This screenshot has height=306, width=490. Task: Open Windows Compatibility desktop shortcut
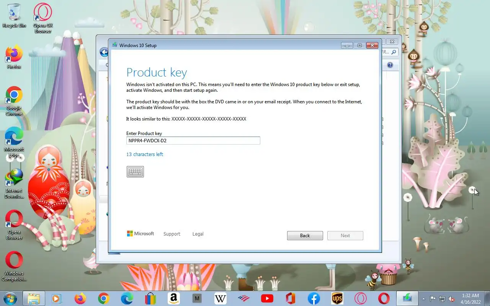[x=14, y=266]
